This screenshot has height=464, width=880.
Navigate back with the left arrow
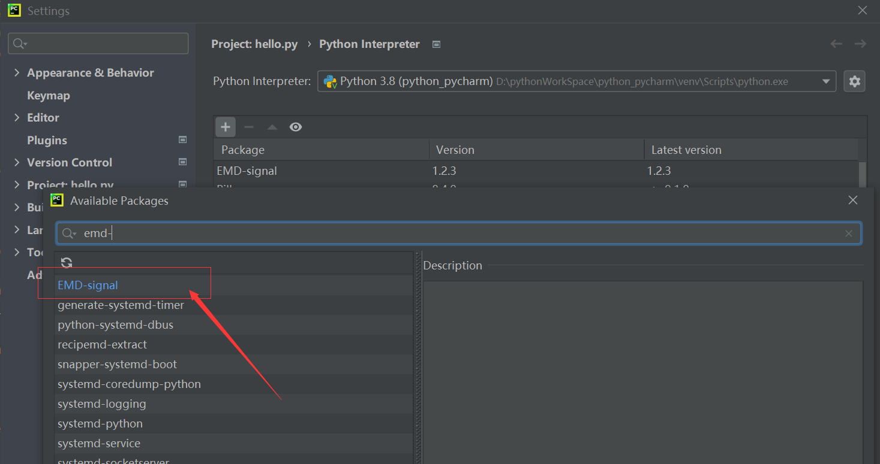(x=836, y=44)
